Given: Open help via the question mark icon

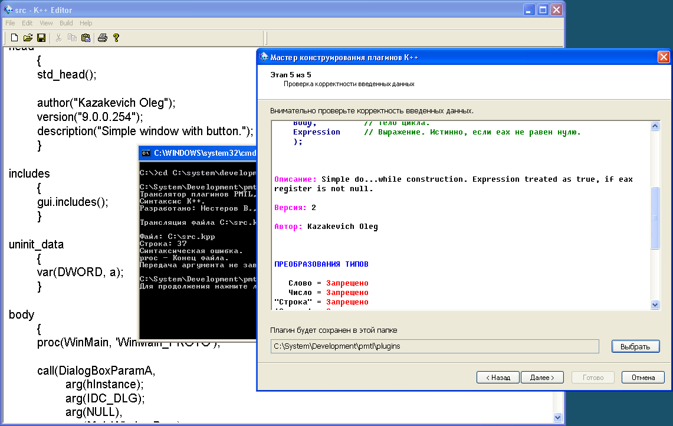Looking at the screenshot, I should click(116, 38).
